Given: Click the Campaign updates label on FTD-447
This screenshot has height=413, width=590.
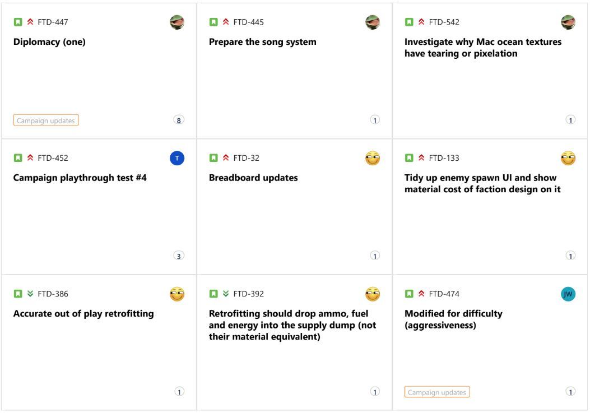Looking at the screenshot, I should tap(46, 120).
